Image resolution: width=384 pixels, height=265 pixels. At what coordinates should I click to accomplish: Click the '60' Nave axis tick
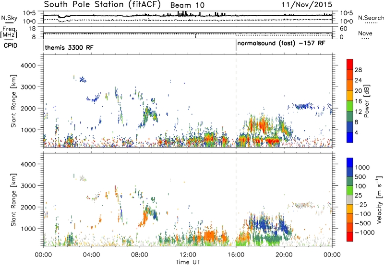click(x=344, y=29)
